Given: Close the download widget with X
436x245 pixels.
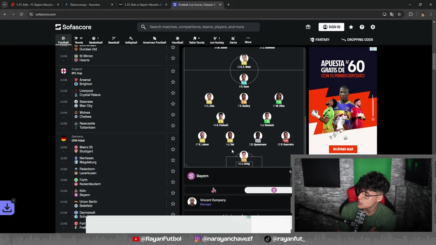Looking at the screenshot, I should point(13,200).
